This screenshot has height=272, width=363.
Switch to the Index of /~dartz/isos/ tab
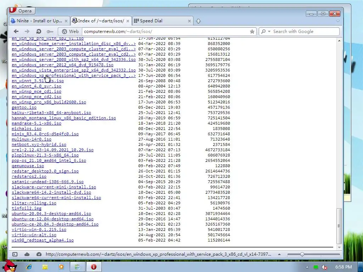pos(101,21)
